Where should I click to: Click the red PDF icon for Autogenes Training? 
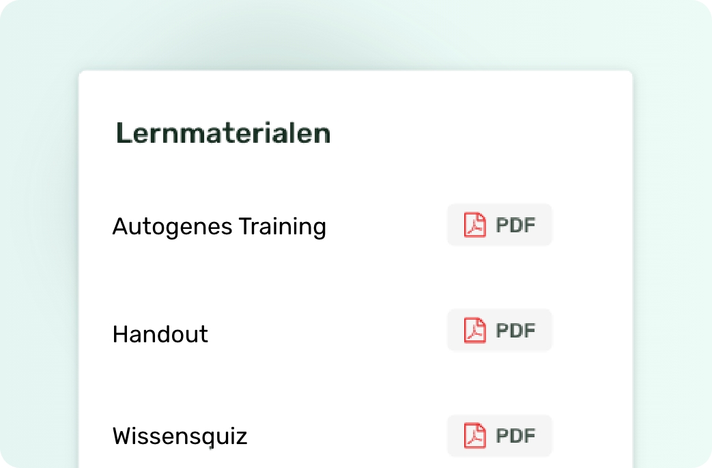474,225
